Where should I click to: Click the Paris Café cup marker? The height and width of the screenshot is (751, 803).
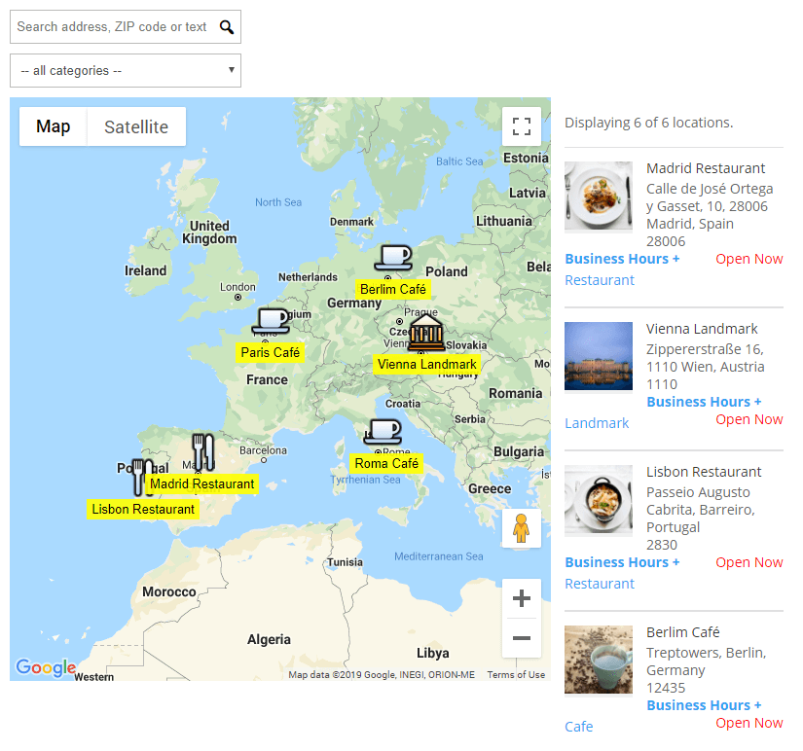coord(271,320)
